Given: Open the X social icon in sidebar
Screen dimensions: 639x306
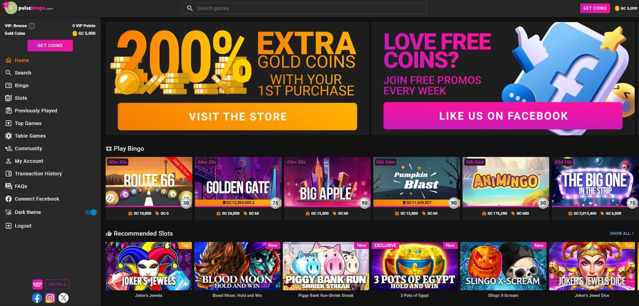Looking at the screenshot, I should [x=64, y=298].
